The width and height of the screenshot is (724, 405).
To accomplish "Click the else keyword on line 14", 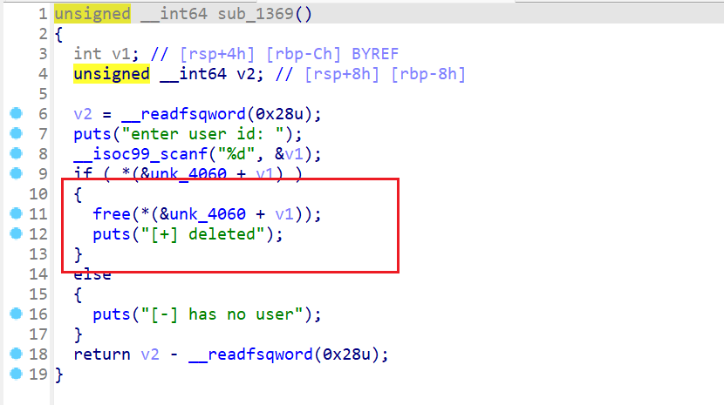I will 92,274.
